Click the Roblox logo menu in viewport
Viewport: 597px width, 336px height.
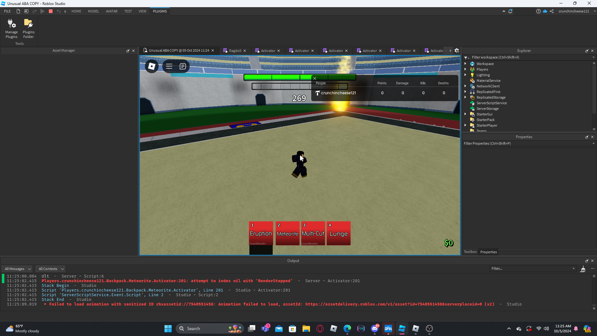point(152,66)
